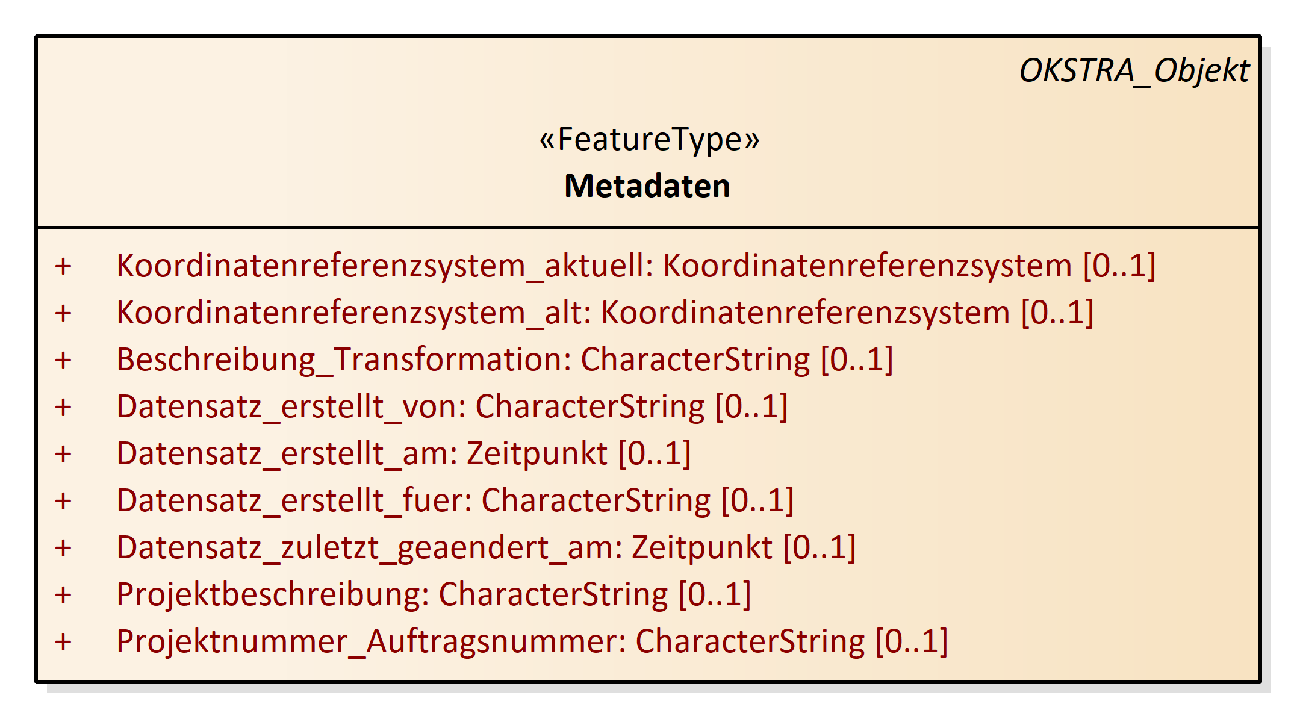Screen dimensions: 1297x719
Task: Select the plus sign before Beschreibung_Transformation
Action: click(x=63, y=360)
